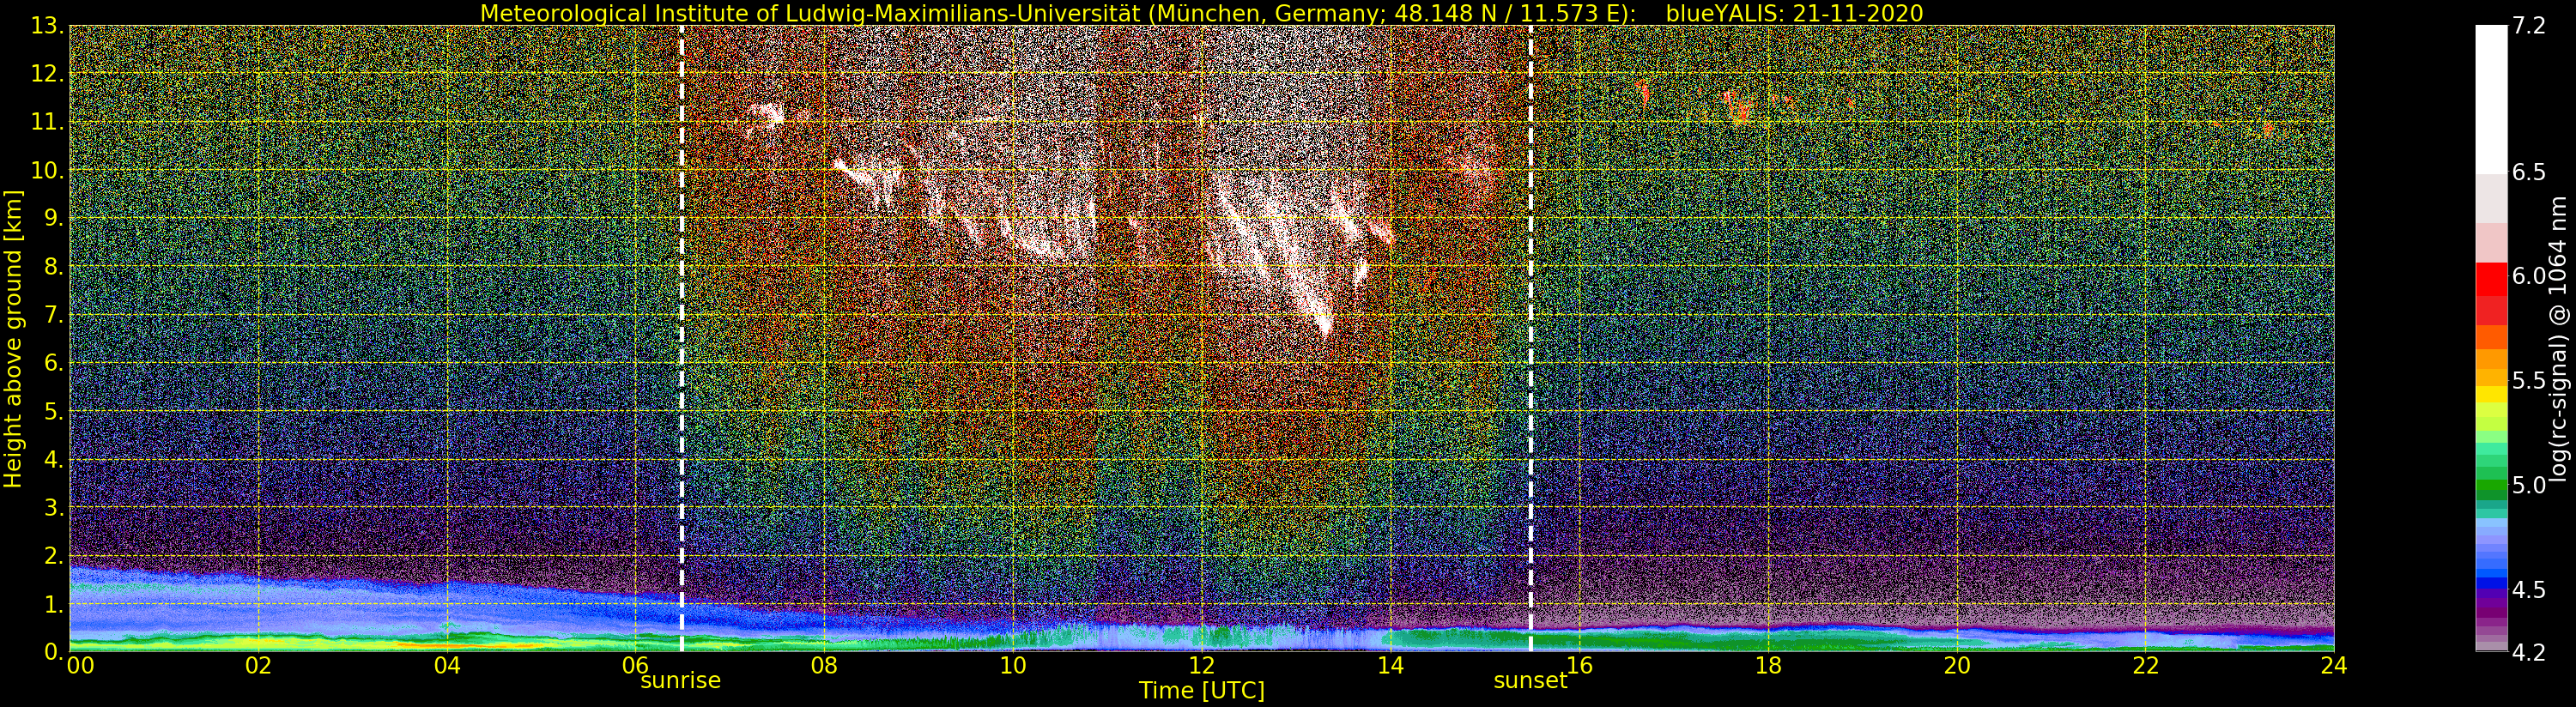Click the '16' tick on the time axis
The height and width of the screenshot is (707, 2576).
point(1579,666)
